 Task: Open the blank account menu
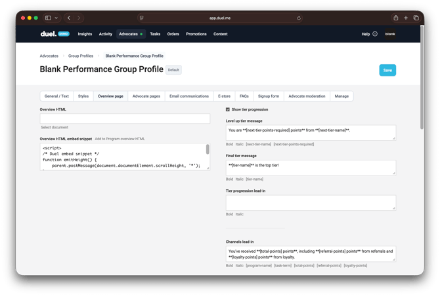click(390, 34)
